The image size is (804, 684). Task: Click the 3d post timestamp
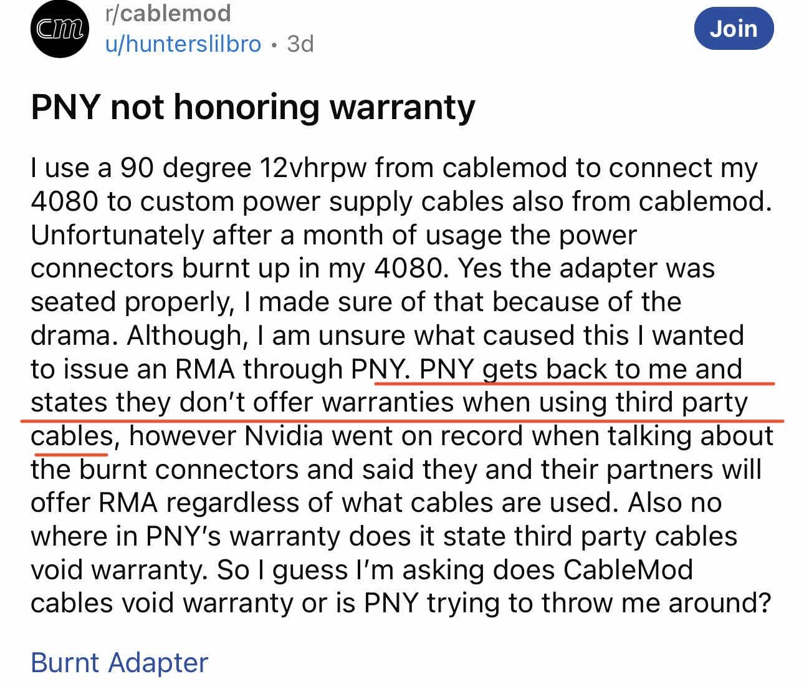pyautogui.click(x=300, y=44)
